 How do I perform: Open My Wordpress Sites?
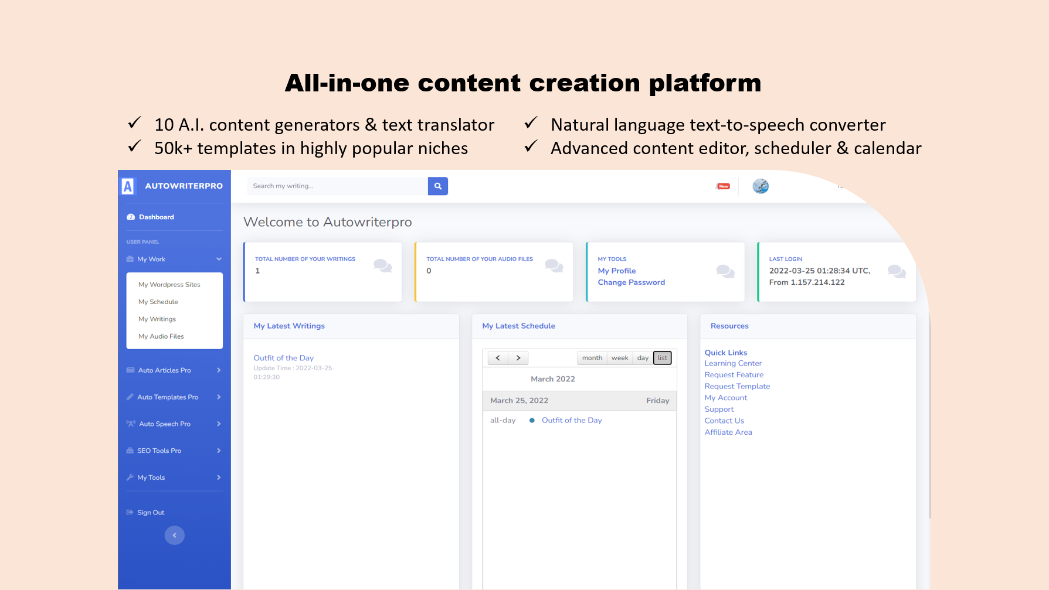[169, 285]
